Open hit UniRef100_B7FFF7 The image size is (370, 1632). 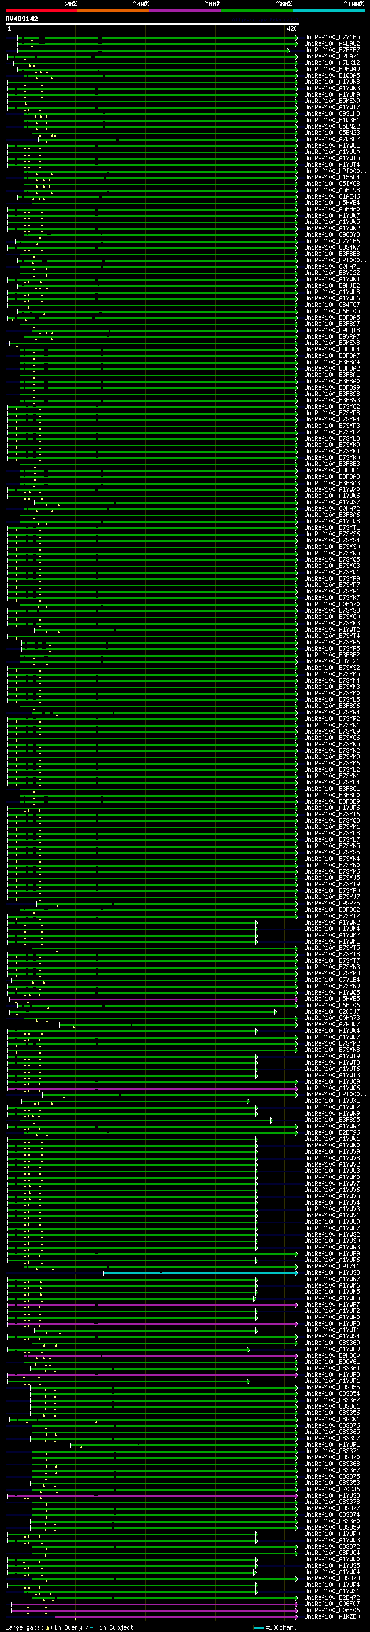tap(332, 50)
